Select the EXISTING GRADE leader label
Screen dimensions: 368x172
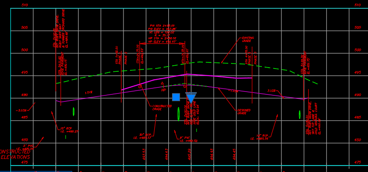248,39
